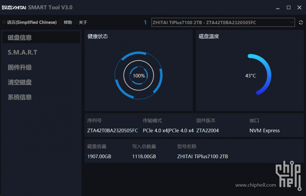Click the total written value 1118.00GB
Image resolution: width=306 pixels, height=196 pixels.
[x=144, y=156]
